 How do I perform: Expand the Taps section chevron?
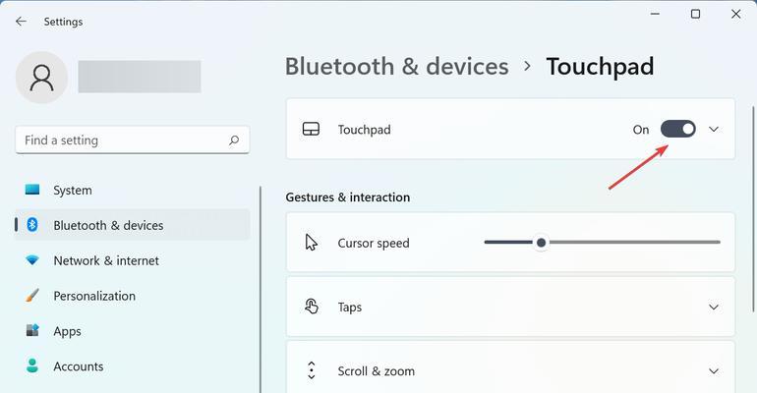pyautogui.click(x=714, y=307)
